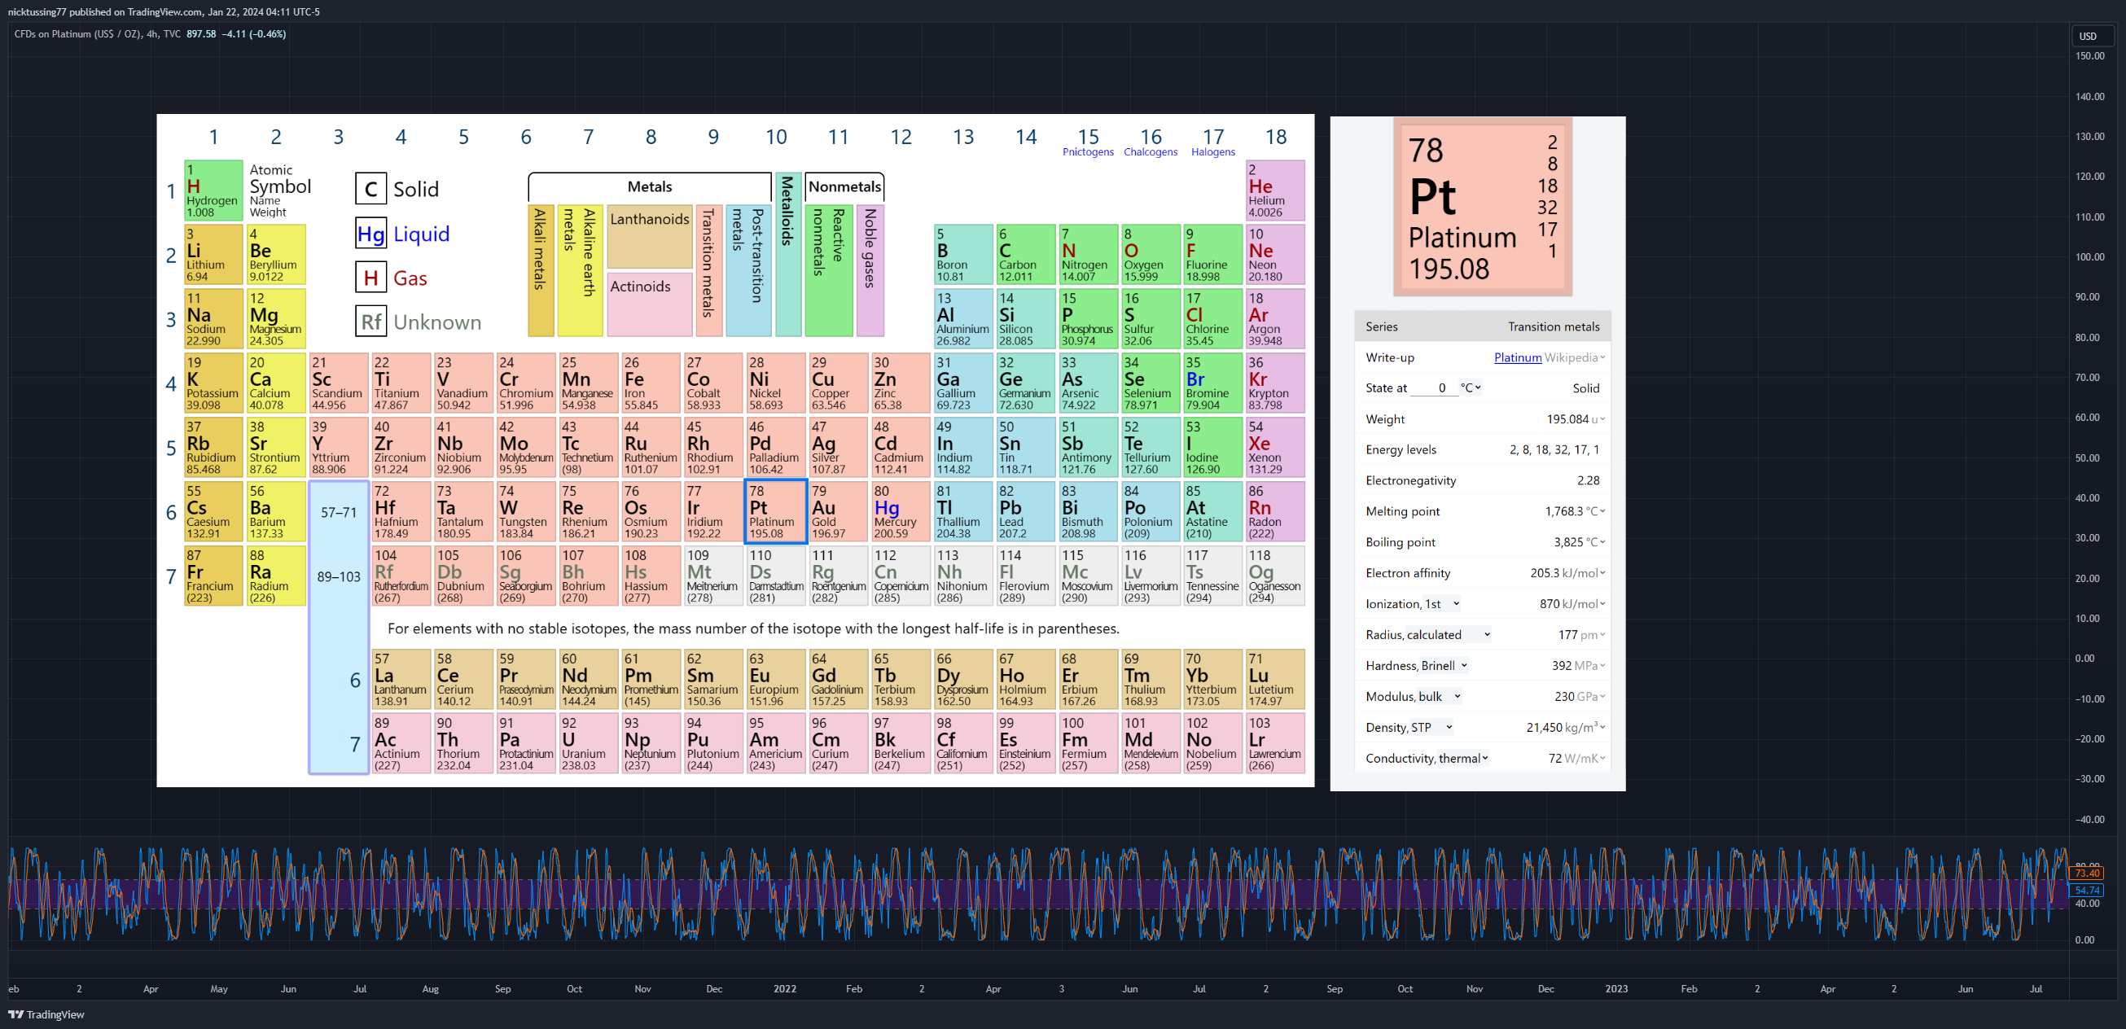Select the Helium element cell
This screenshot has width=2126, height=1029.
pos(1275,190)
